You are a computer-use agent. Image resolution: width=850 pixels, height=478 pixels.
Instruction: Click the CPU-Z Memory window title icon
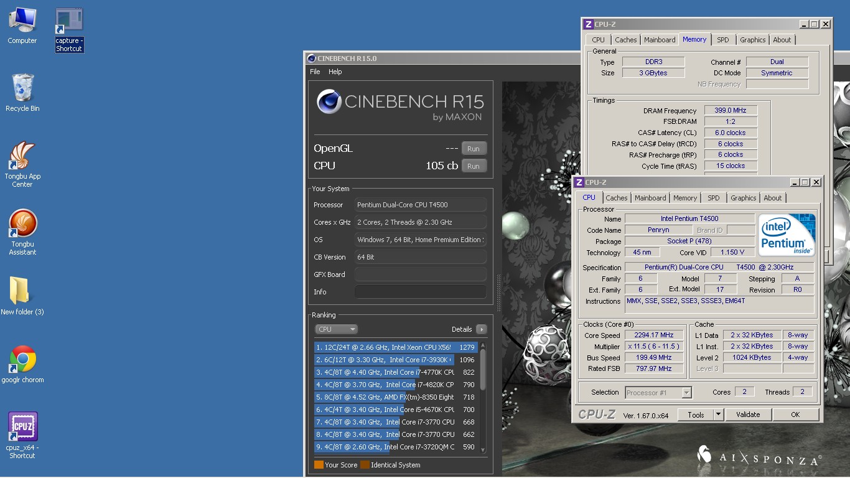(x=588, y=24)
